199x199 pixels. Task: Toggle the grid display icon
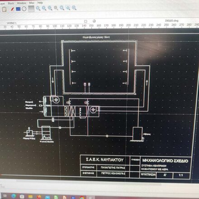(31, 9)
